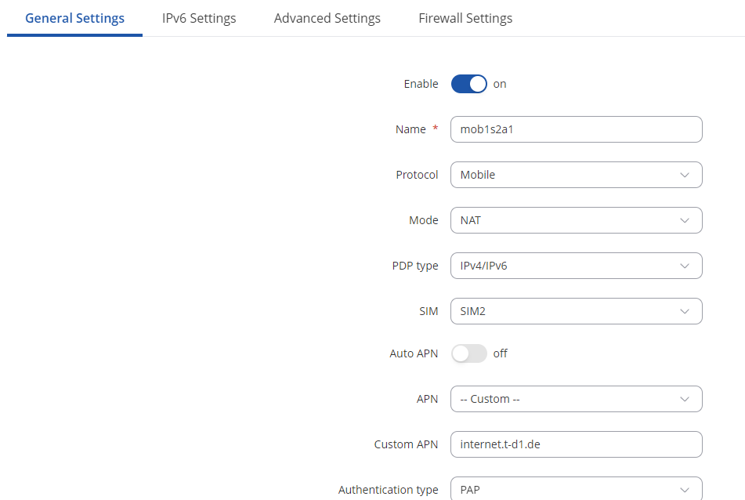Viewport: 745px width, 500px height.
Task: Click the Name field containing mob1s2a1
Action: (x=576, y=129)
